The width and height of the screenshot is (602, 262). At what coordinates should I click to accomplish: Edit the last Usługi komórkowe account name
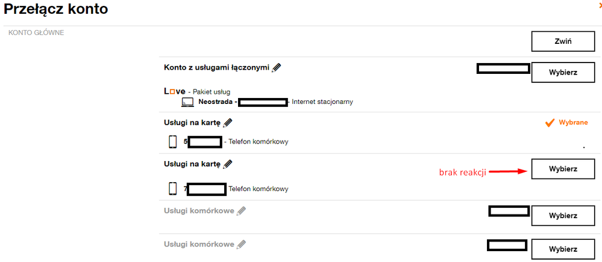coord(242,245)
